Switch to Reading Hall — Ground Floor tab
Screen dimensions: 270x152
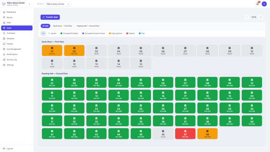(88, 26)
